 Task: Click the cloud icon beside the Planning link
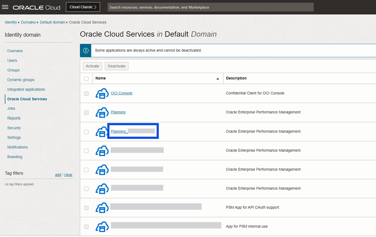pos(102,112)
